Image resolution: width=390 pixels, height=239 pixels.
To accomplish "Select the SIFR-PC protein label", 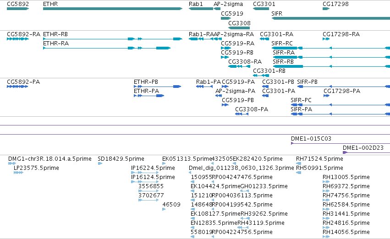I will (x=301, y=100).
